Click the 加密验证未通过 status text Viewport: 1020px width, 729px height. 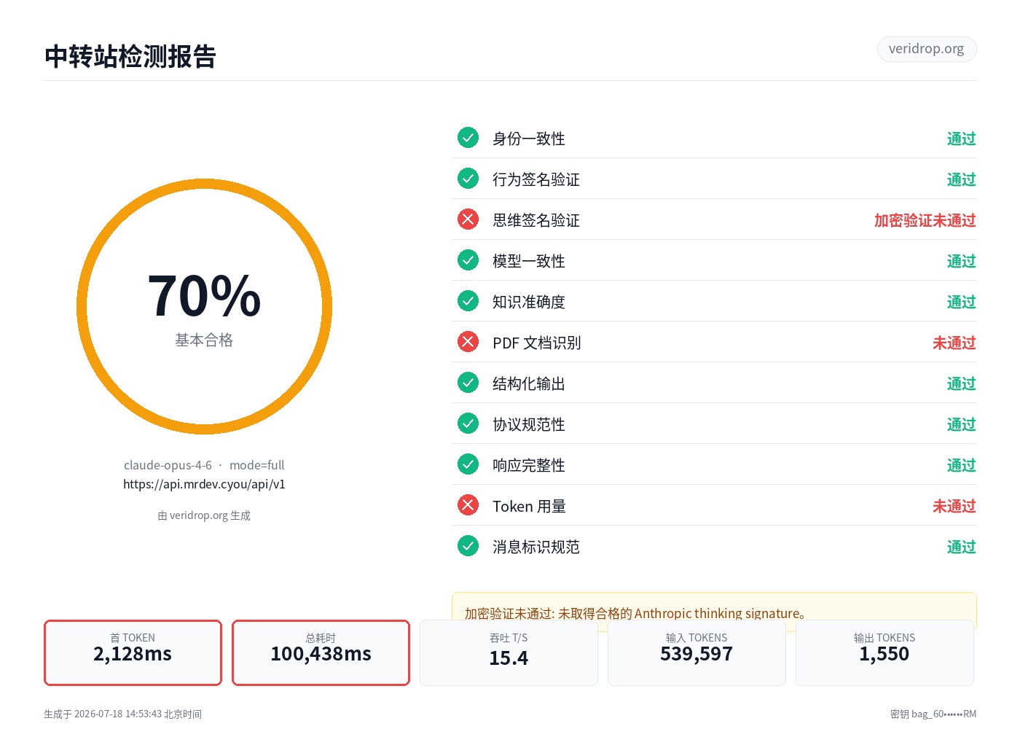pyautogui.click(x=925, y=220)
